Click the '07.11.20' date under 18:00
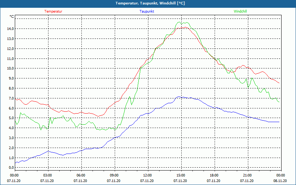 213,181
